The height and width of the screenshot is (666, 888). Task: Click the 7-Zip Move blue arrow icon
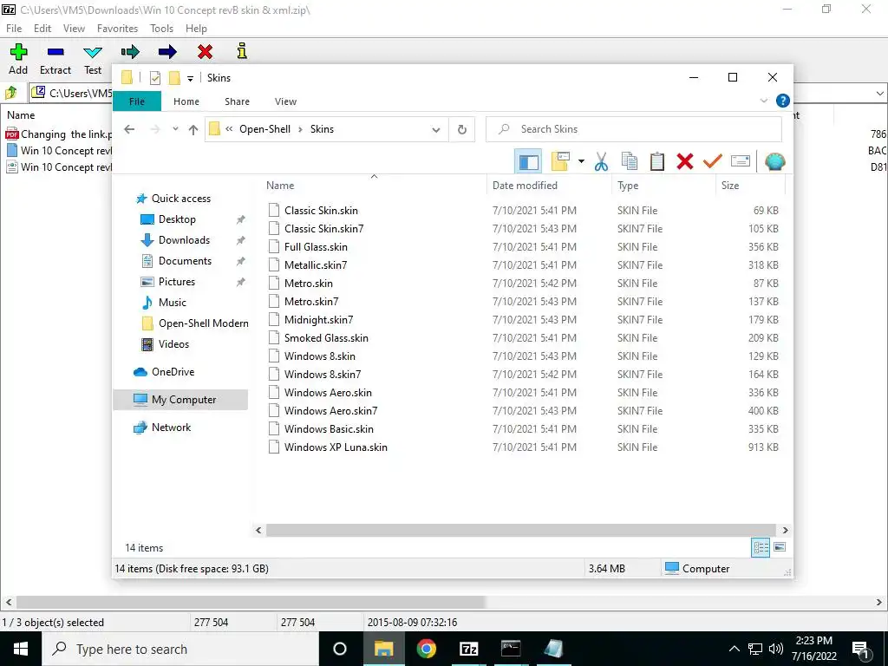coord(167,52)
